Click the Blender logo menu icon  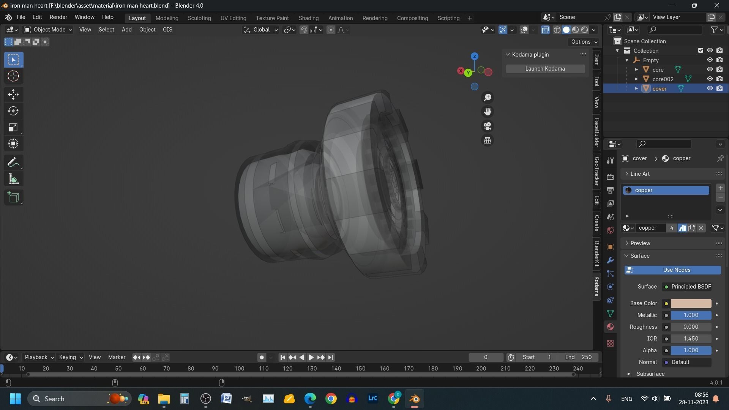click(8, 17)
